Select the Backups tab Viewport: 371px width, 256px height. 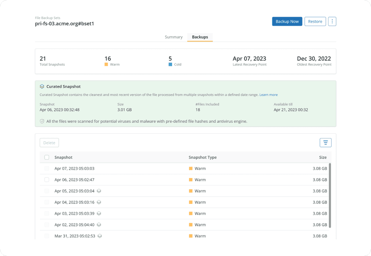200,37
